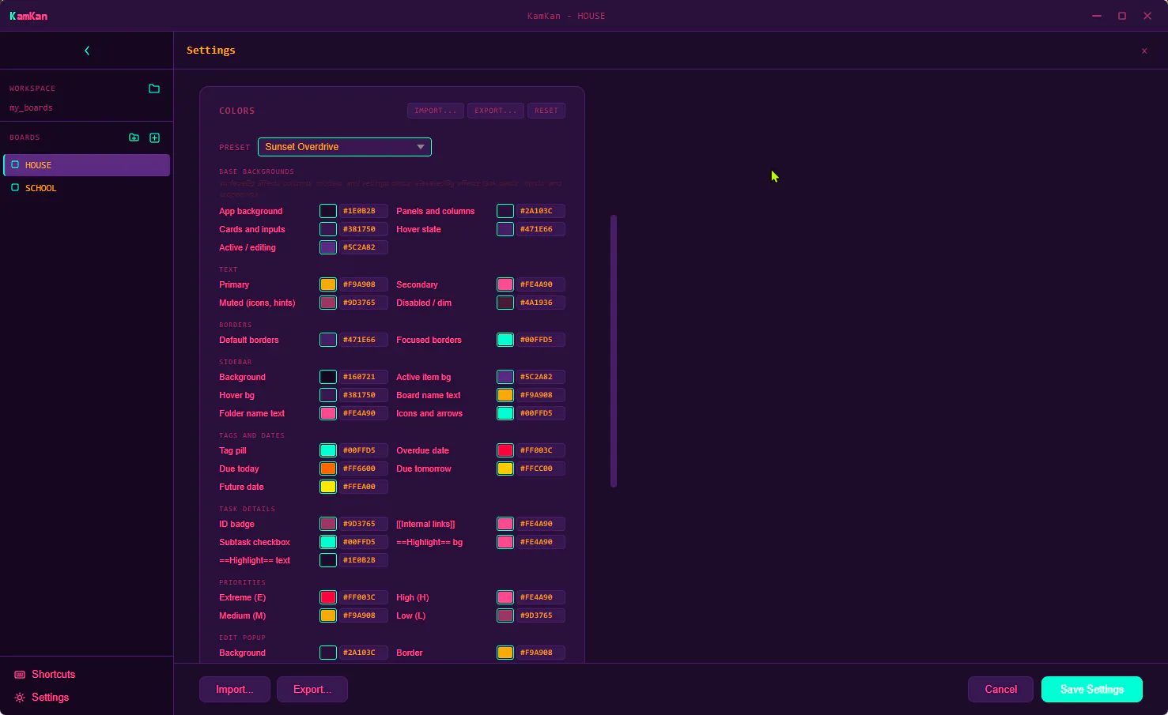
Task: Open Default borders color swatch
Action: (328, 340)
